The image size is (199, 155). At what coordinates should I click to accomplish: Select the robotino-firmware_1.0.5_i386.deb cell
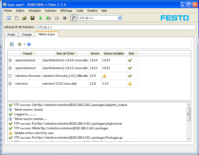(x=65, y=76)
